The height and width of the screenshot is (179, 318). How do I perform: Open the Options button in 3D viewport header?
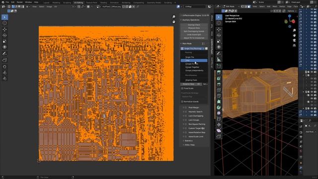point(292,11)
